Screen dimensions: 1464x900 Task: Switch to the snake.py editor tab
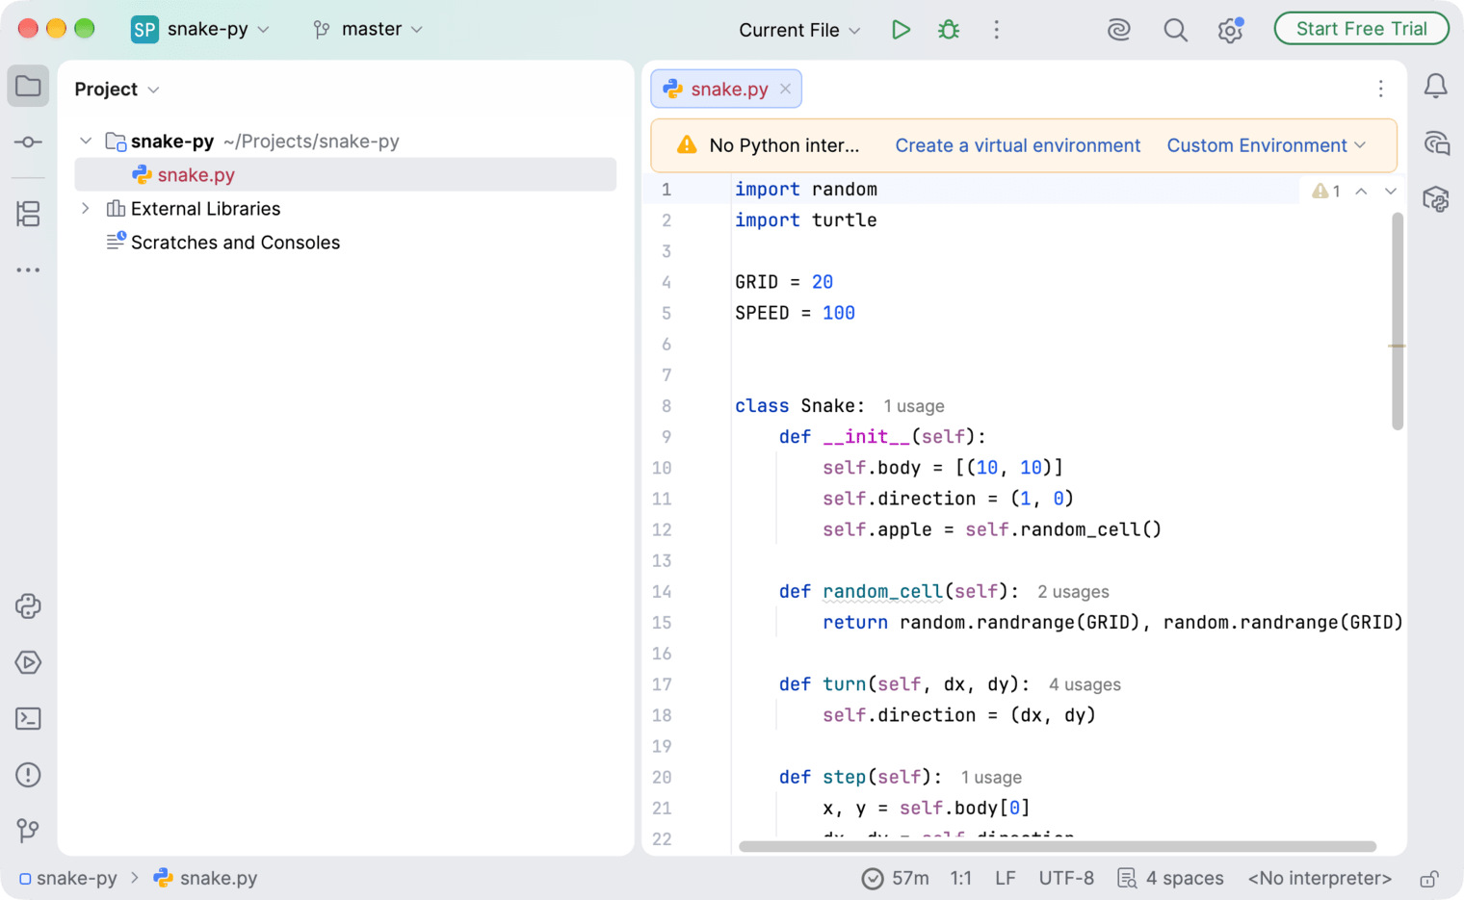click(728, 89)
